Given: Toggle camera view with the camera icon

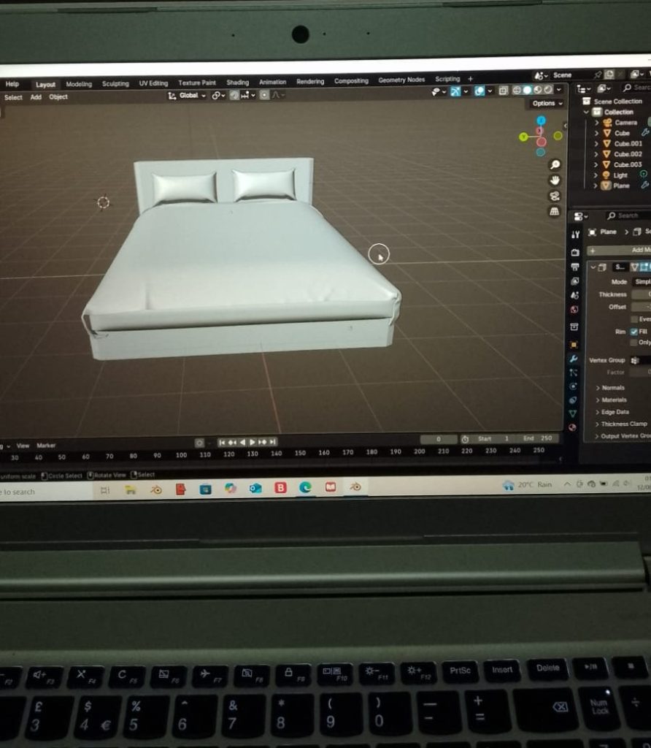Looking at the screenshot, I should point(555,196).
